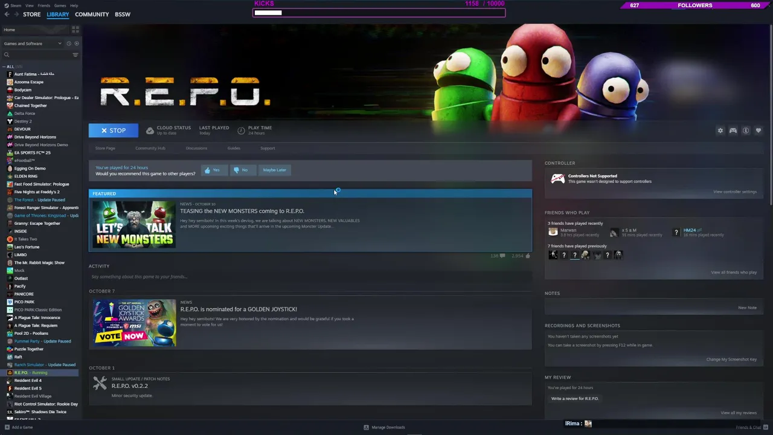Click New Note link
773x435 pixels.
[747, 308]
